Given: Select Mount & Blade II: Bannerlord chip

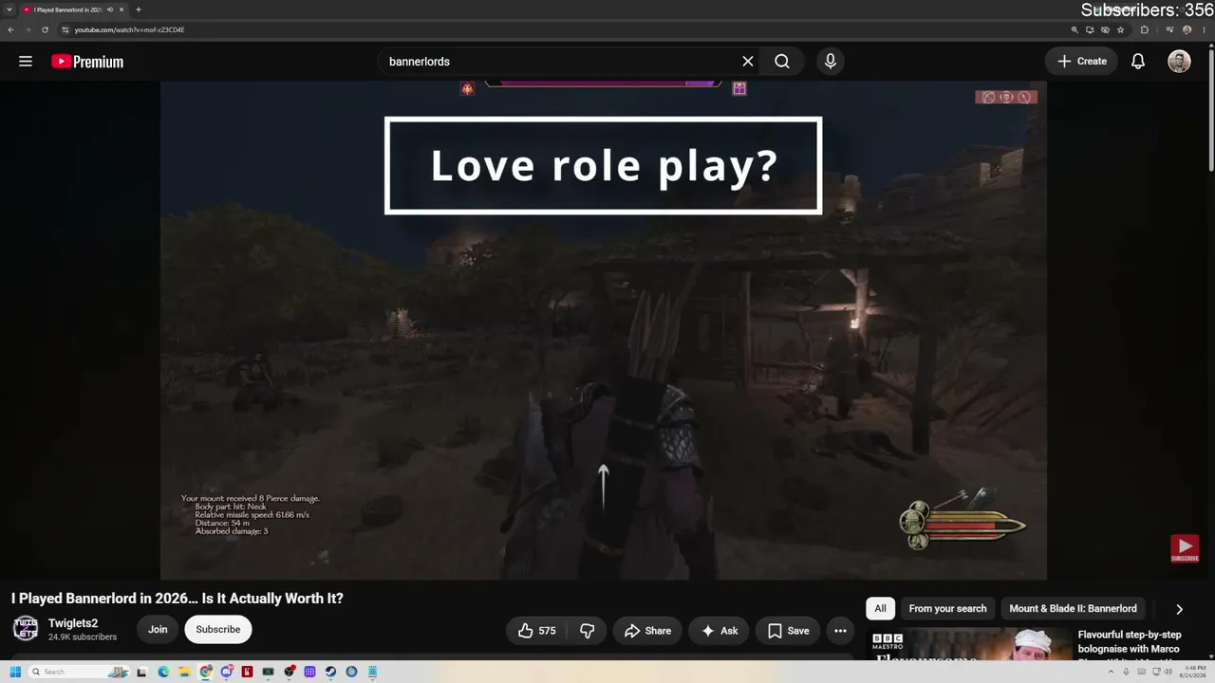Looking at the screenshot, I should 1073,609.
